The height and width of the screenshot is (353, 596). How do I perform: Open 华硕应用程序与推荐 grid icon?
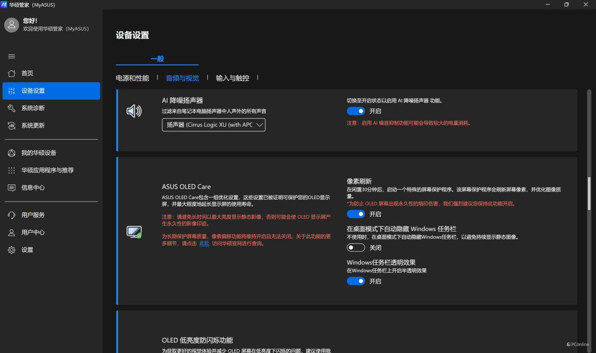click(x=12, y=170)
